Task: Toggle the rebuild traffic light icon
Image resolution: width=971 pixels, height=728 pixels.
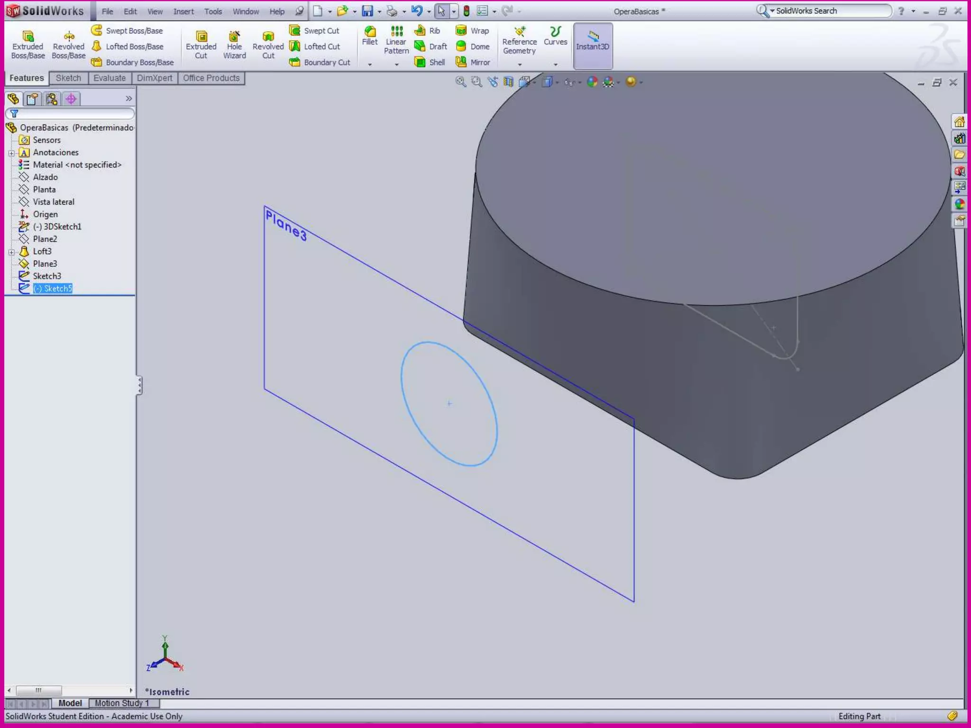Action: point(467,11)
